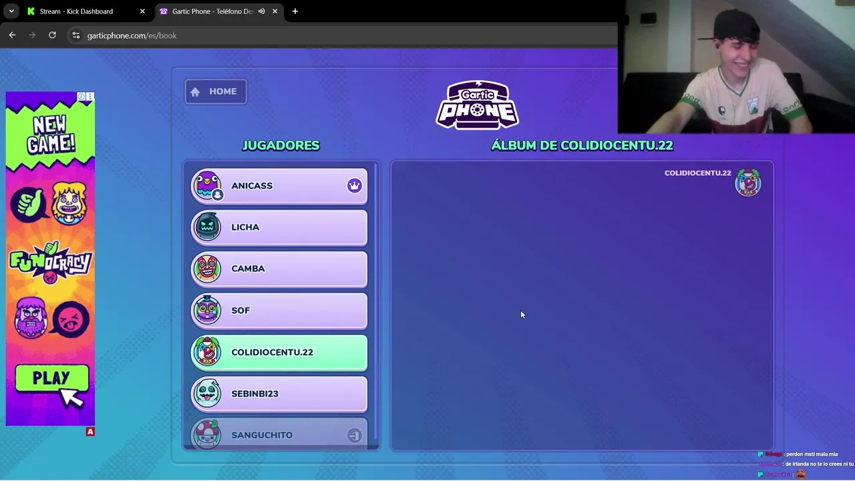Select the highlighted COLIDIOCENTU.22 player row
The image size is (855, 481).
pos(279,352)
